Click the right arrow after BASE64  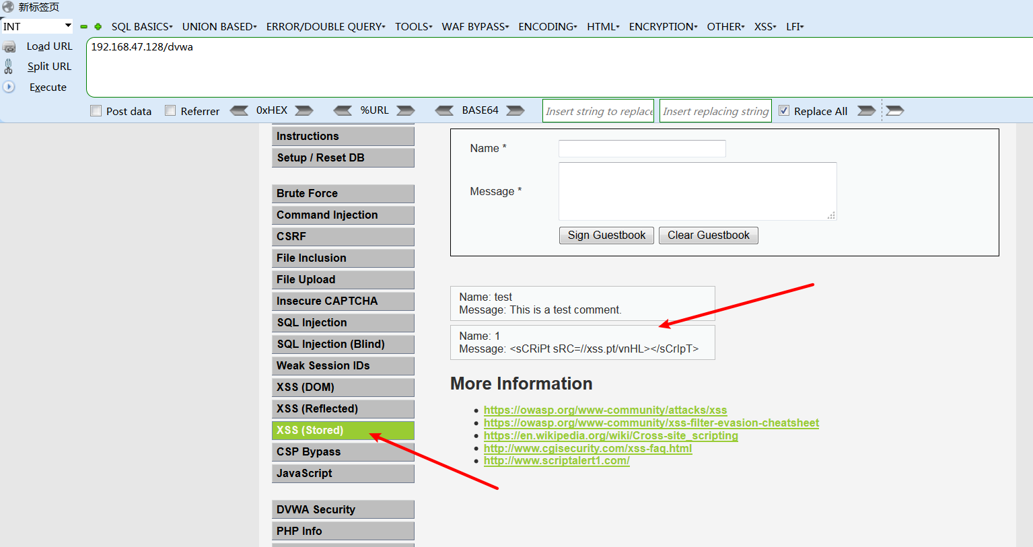[515, 110]
